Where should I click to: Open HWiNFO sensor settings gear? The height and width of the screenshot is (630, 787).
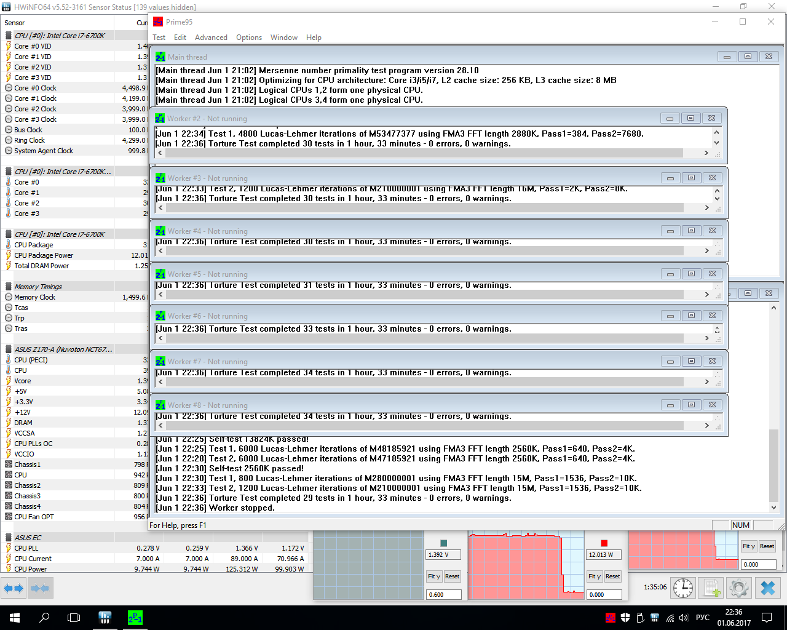tap(738, 588)
